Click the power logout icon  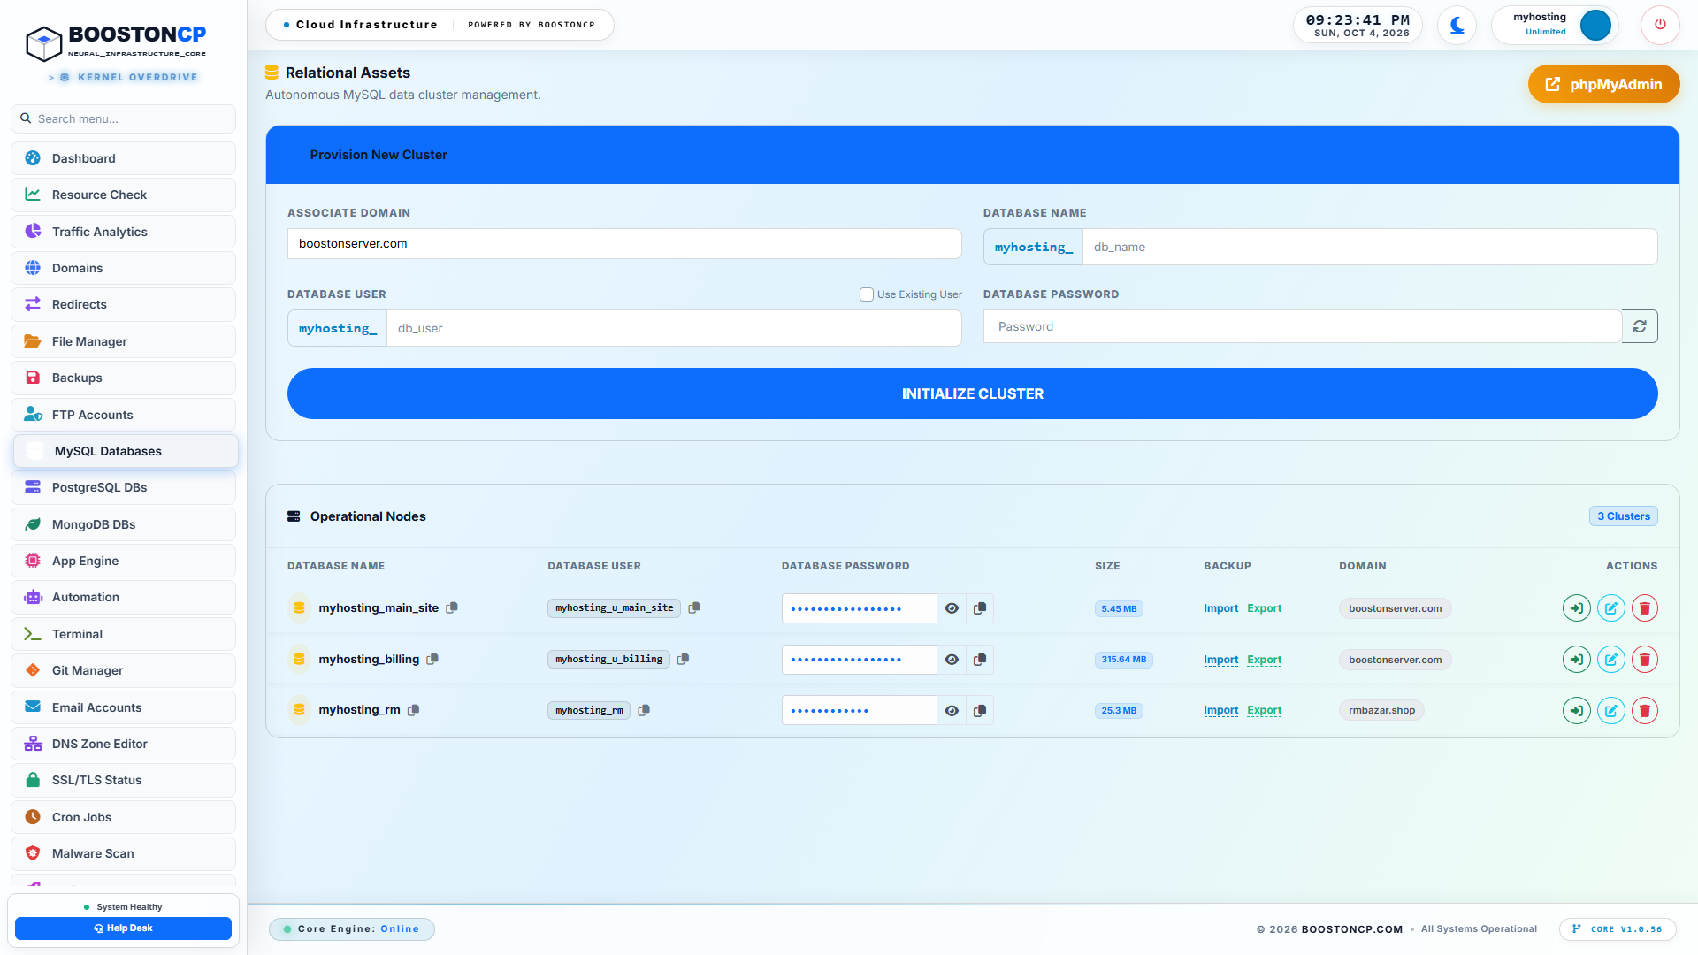coord(1660,25)
